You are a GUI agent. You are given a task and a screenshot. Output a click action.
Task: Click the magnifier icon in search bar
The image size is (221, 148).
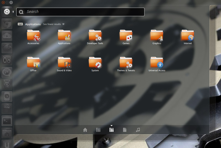[x=21, y=12]
